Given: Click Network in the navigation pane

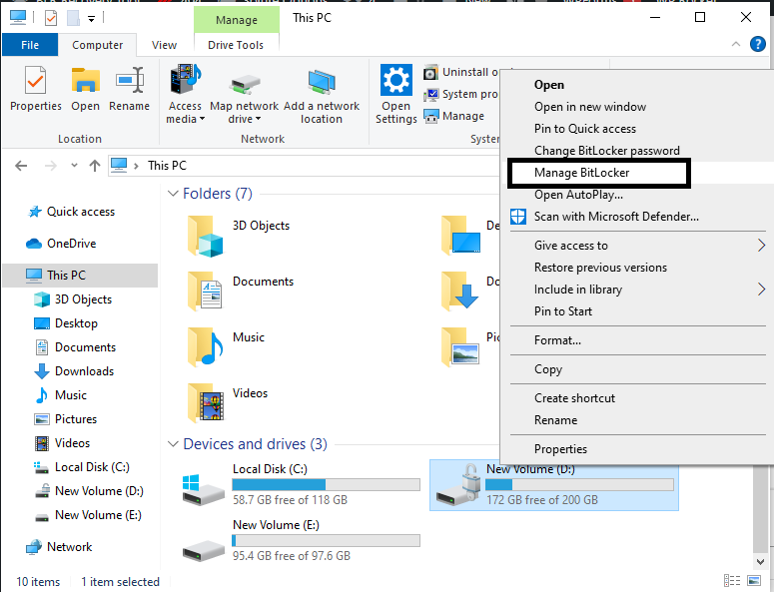Looking at the screenshot, I should pos(59,547).
